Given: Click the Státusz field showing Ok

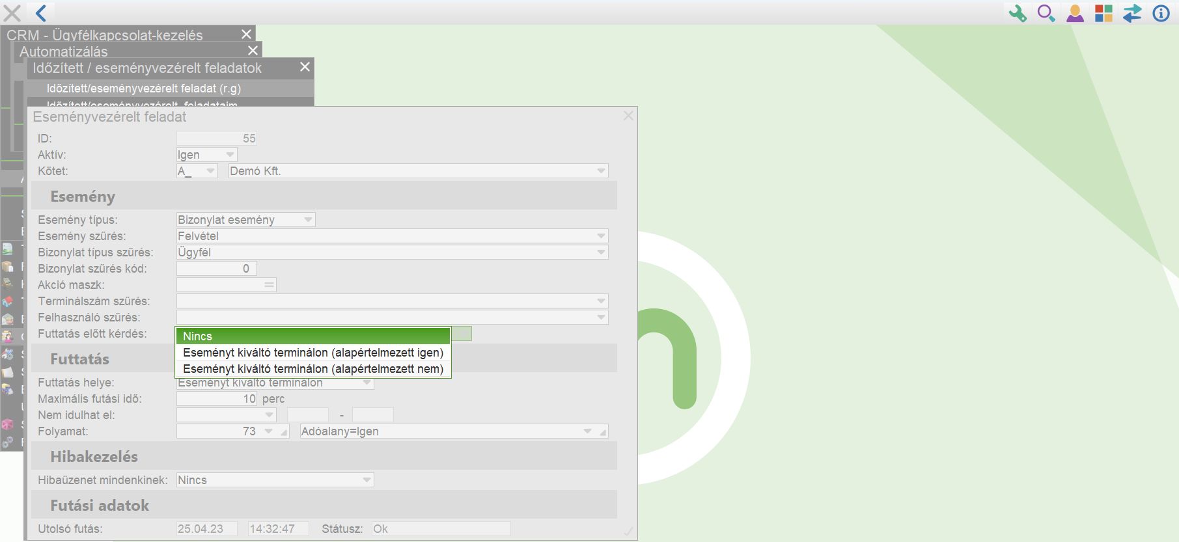Looking at the screenshot, I should pos(441,529).
